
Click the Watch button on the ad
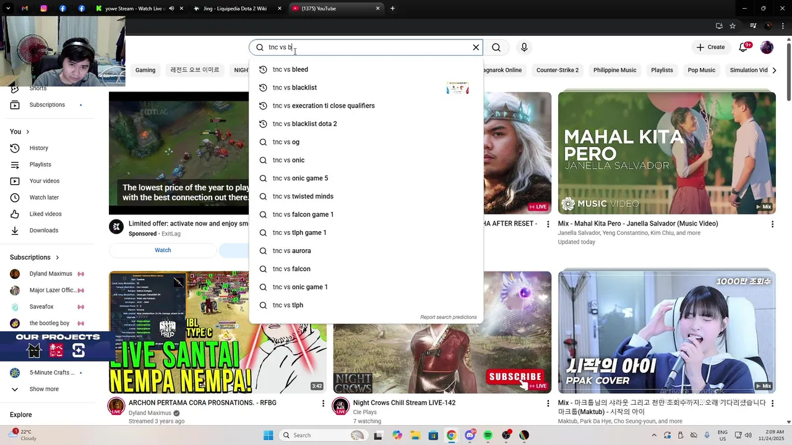163,250
